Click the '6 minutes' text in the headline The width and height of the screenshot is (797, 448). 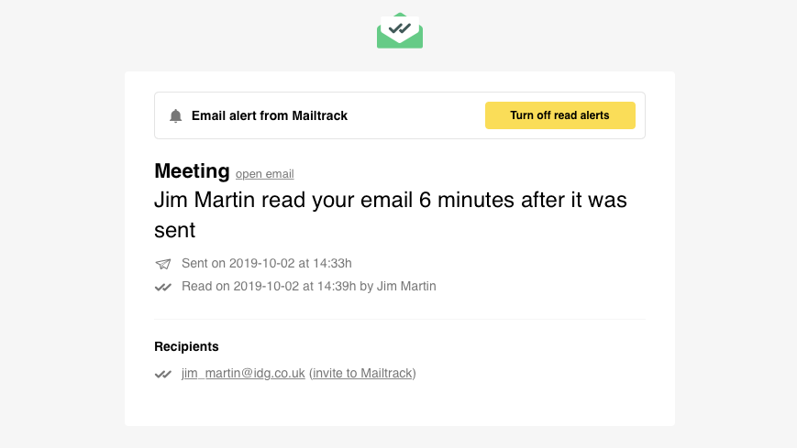pyautogui.click(x=467, y=200)
